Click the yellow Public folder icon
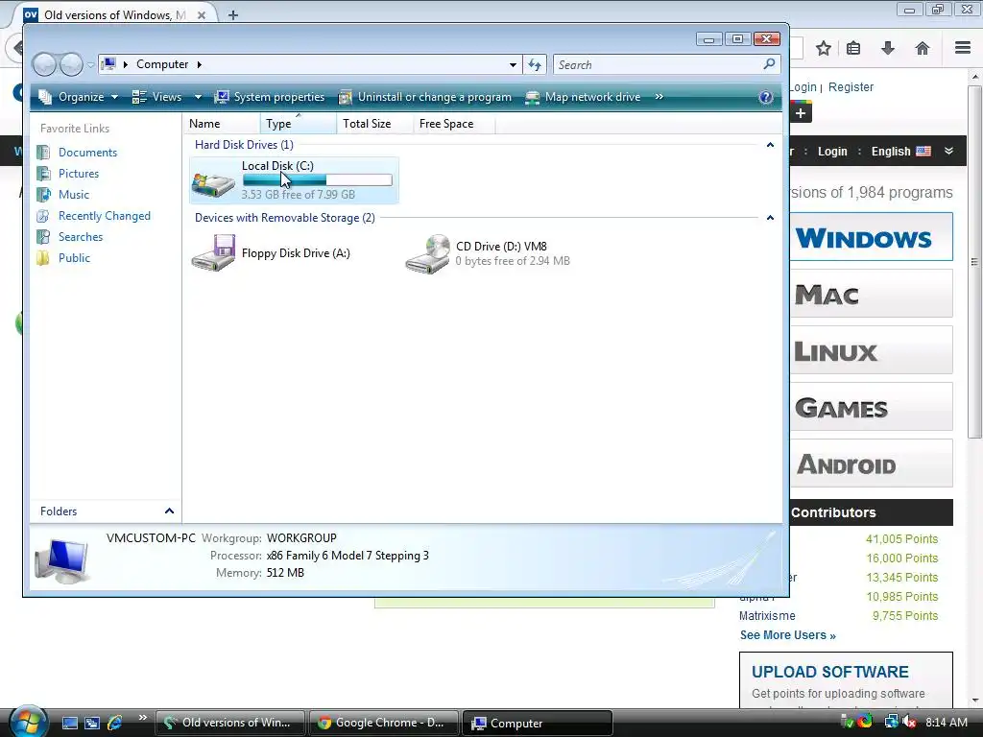 pos(43,258)
